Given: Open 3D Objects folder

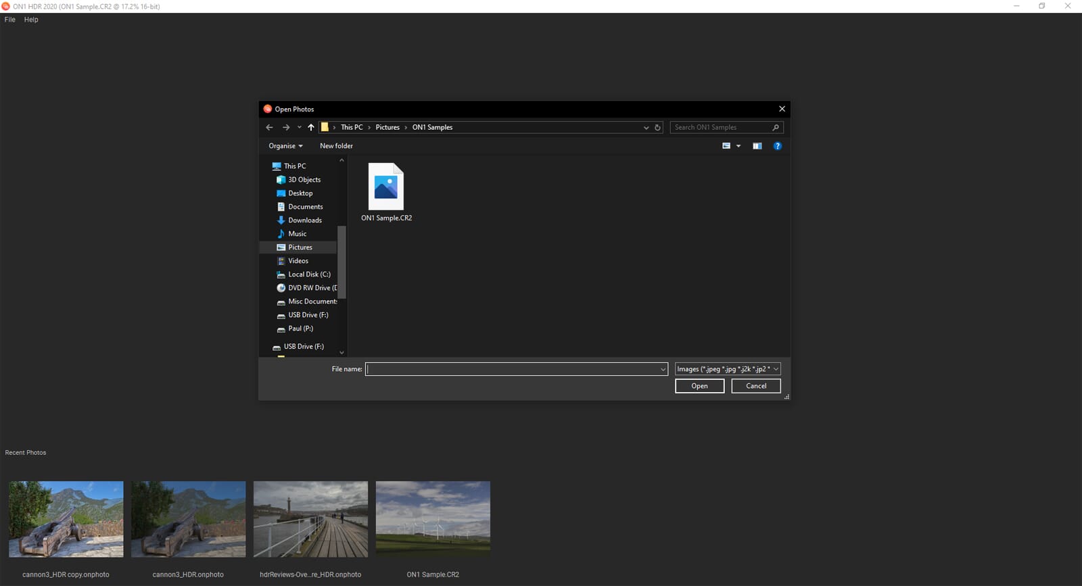Looking at the screenshot, I should coord(304,180).
